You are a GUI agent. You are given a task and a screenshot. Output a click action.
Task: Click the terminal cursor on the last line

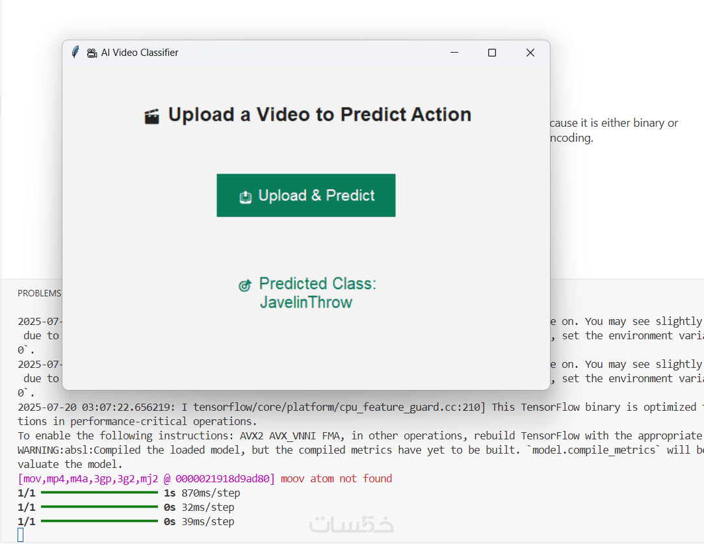[20, 535]
